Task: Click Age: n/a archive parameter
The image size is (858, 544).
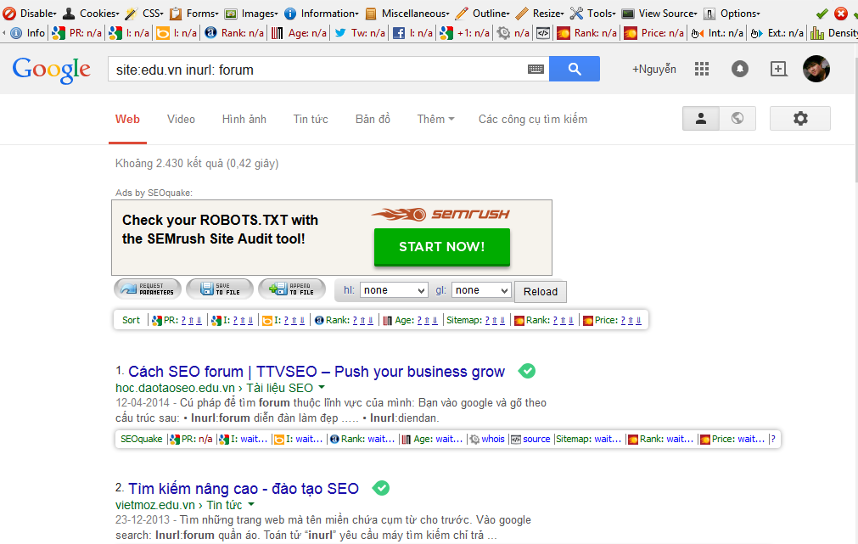Action: click(x=300, y=33)
